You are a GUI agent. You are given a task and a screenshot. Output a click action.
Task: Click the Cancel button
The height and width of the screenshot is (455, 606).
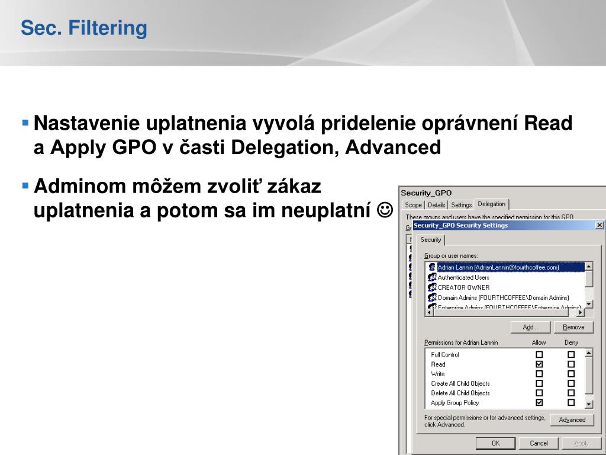[539, 443]
